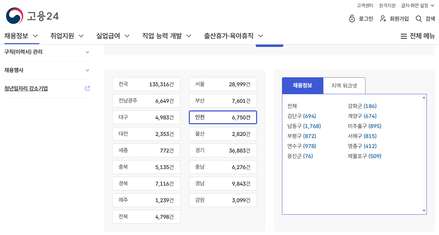This screenshot has height=235, width=439.
Task: Open the 원격지원 link
Action: [x=387, y=6]
